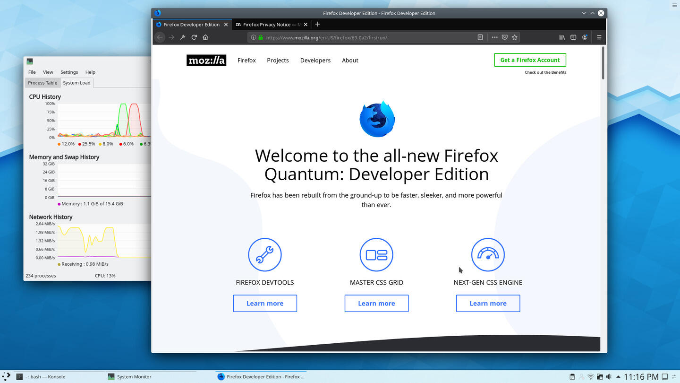The image size is (680, 383).
Task: Follow the Check out the Benefits link
Action: (545, 72)
